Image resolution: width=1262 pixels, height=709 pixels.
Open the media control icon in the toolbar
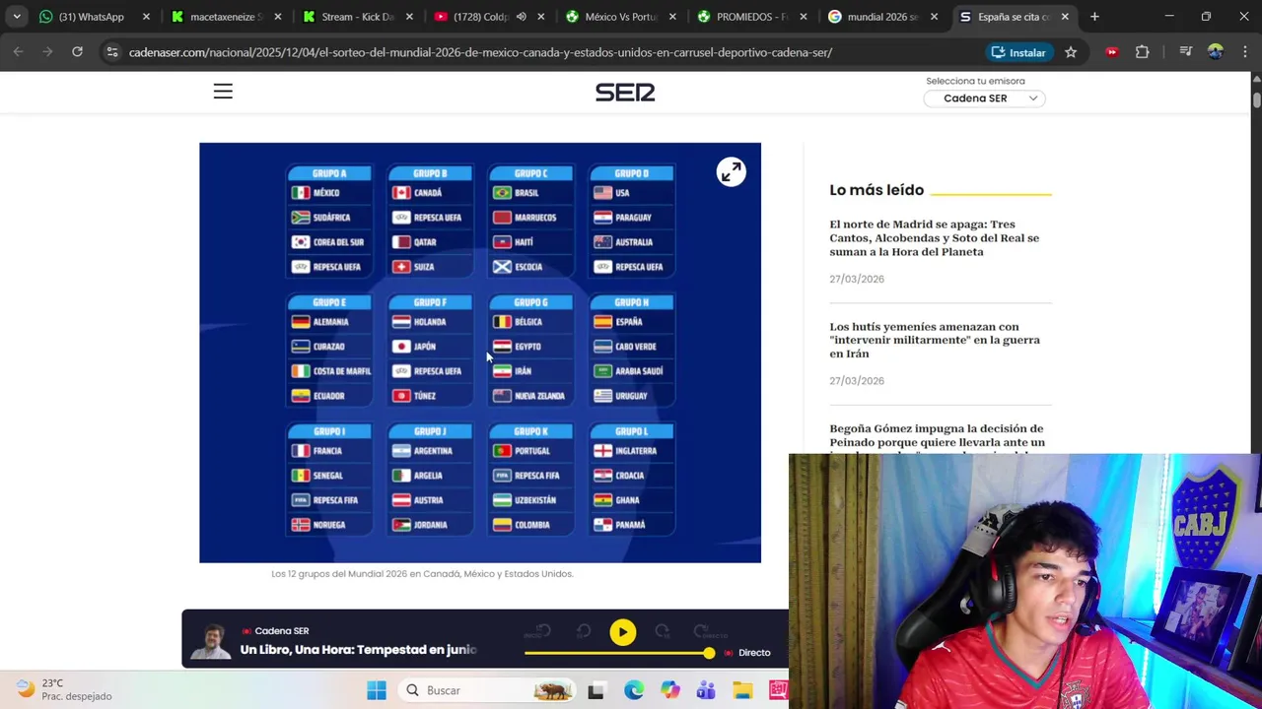coord(1186,52)
